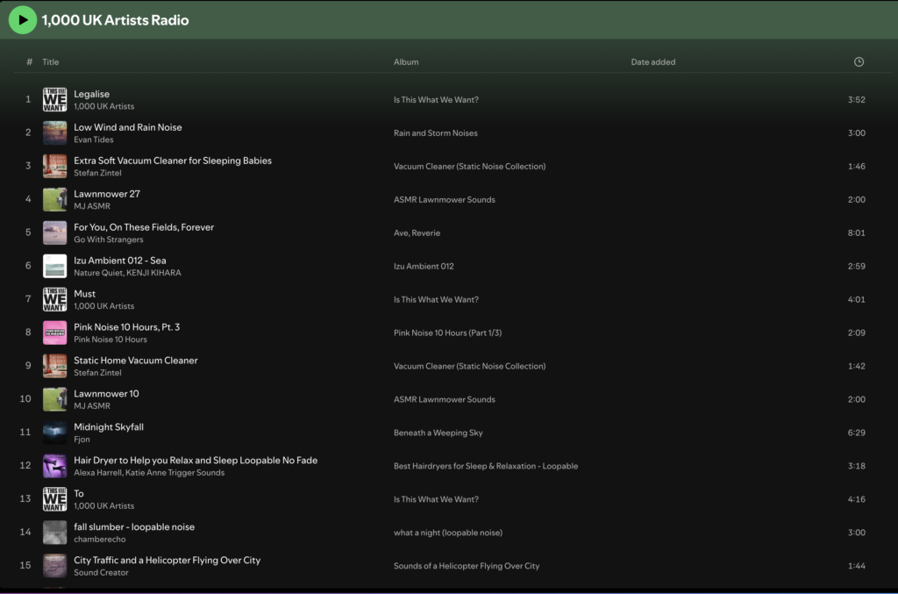Open artist Sound Creator

click(x=101, y=572)
